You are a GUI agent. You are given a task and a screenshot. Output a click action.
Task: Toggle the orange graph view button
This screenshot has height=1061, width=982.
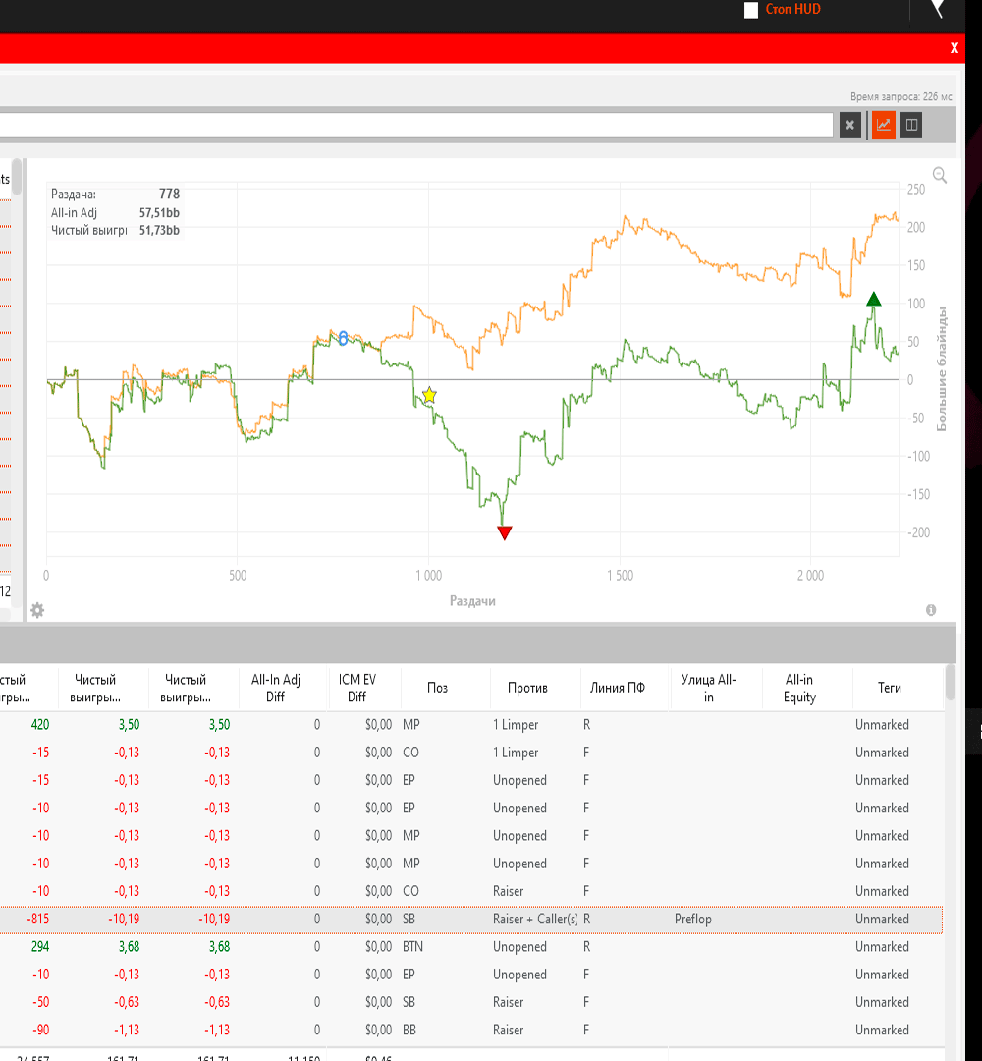pos(883,125)
